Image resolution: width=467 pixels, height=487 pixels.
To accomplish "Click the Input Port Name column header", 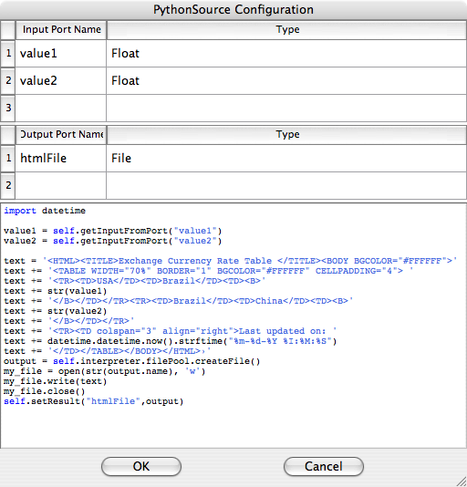I will (61, 30).
